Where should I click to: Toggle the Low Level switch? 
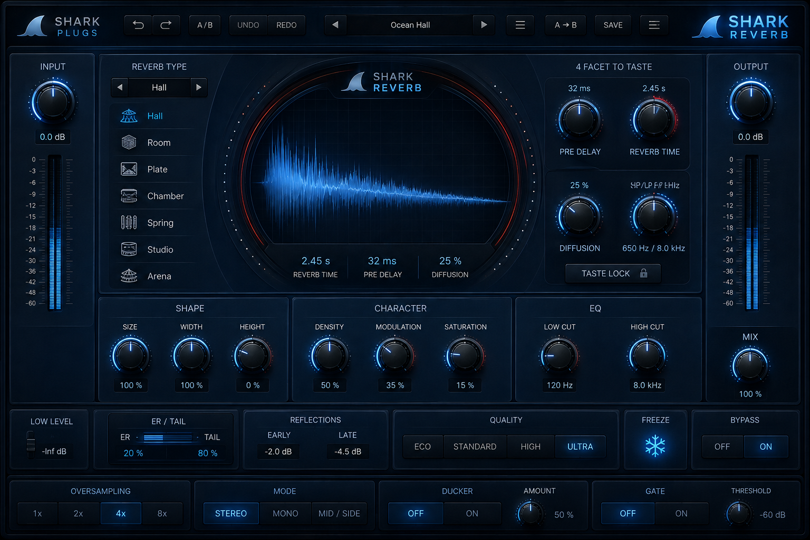(31, 445)
